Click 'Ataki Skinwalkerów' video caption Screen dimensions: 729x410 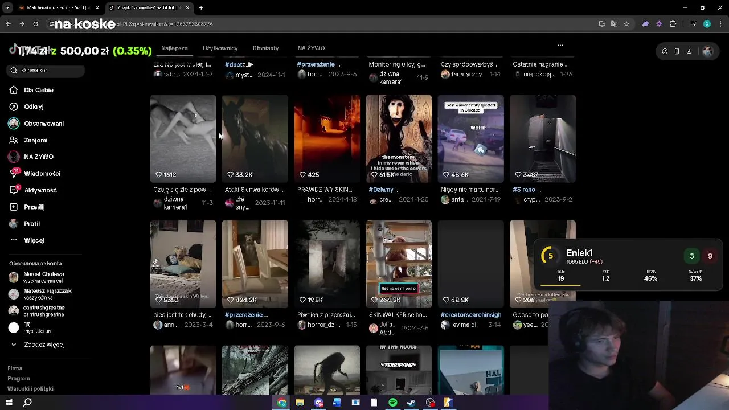tap(254, 190)
